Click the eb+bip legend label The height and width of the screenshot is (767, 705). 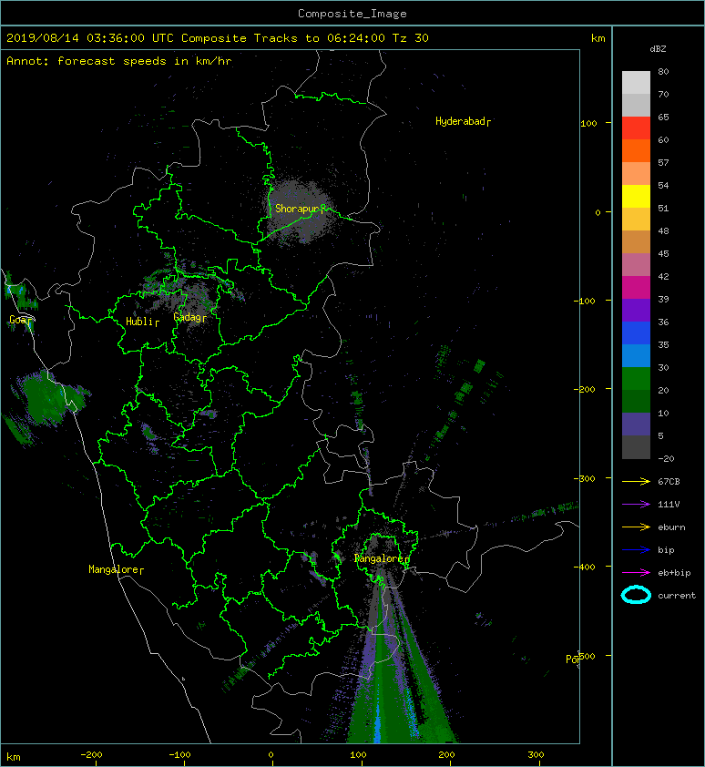(x=674, y=573)
